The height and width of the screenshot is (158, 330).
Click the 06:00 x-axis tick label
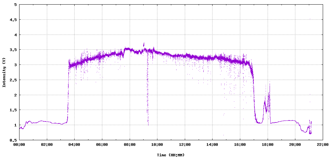pos(102,145)
